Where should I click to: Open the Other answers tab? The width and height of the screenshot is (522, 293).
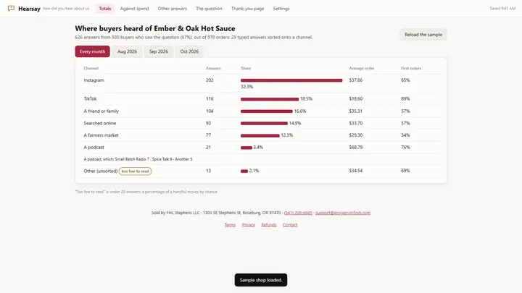tap(172, 9)
